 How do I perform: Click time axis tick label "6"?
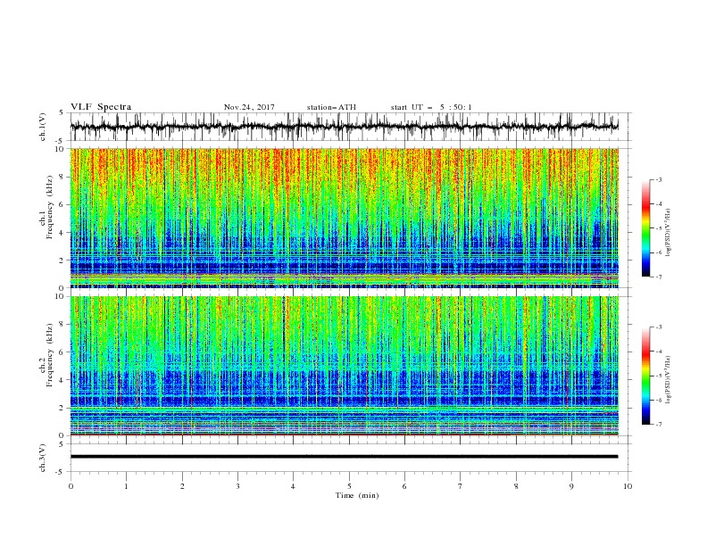point(404,486)
